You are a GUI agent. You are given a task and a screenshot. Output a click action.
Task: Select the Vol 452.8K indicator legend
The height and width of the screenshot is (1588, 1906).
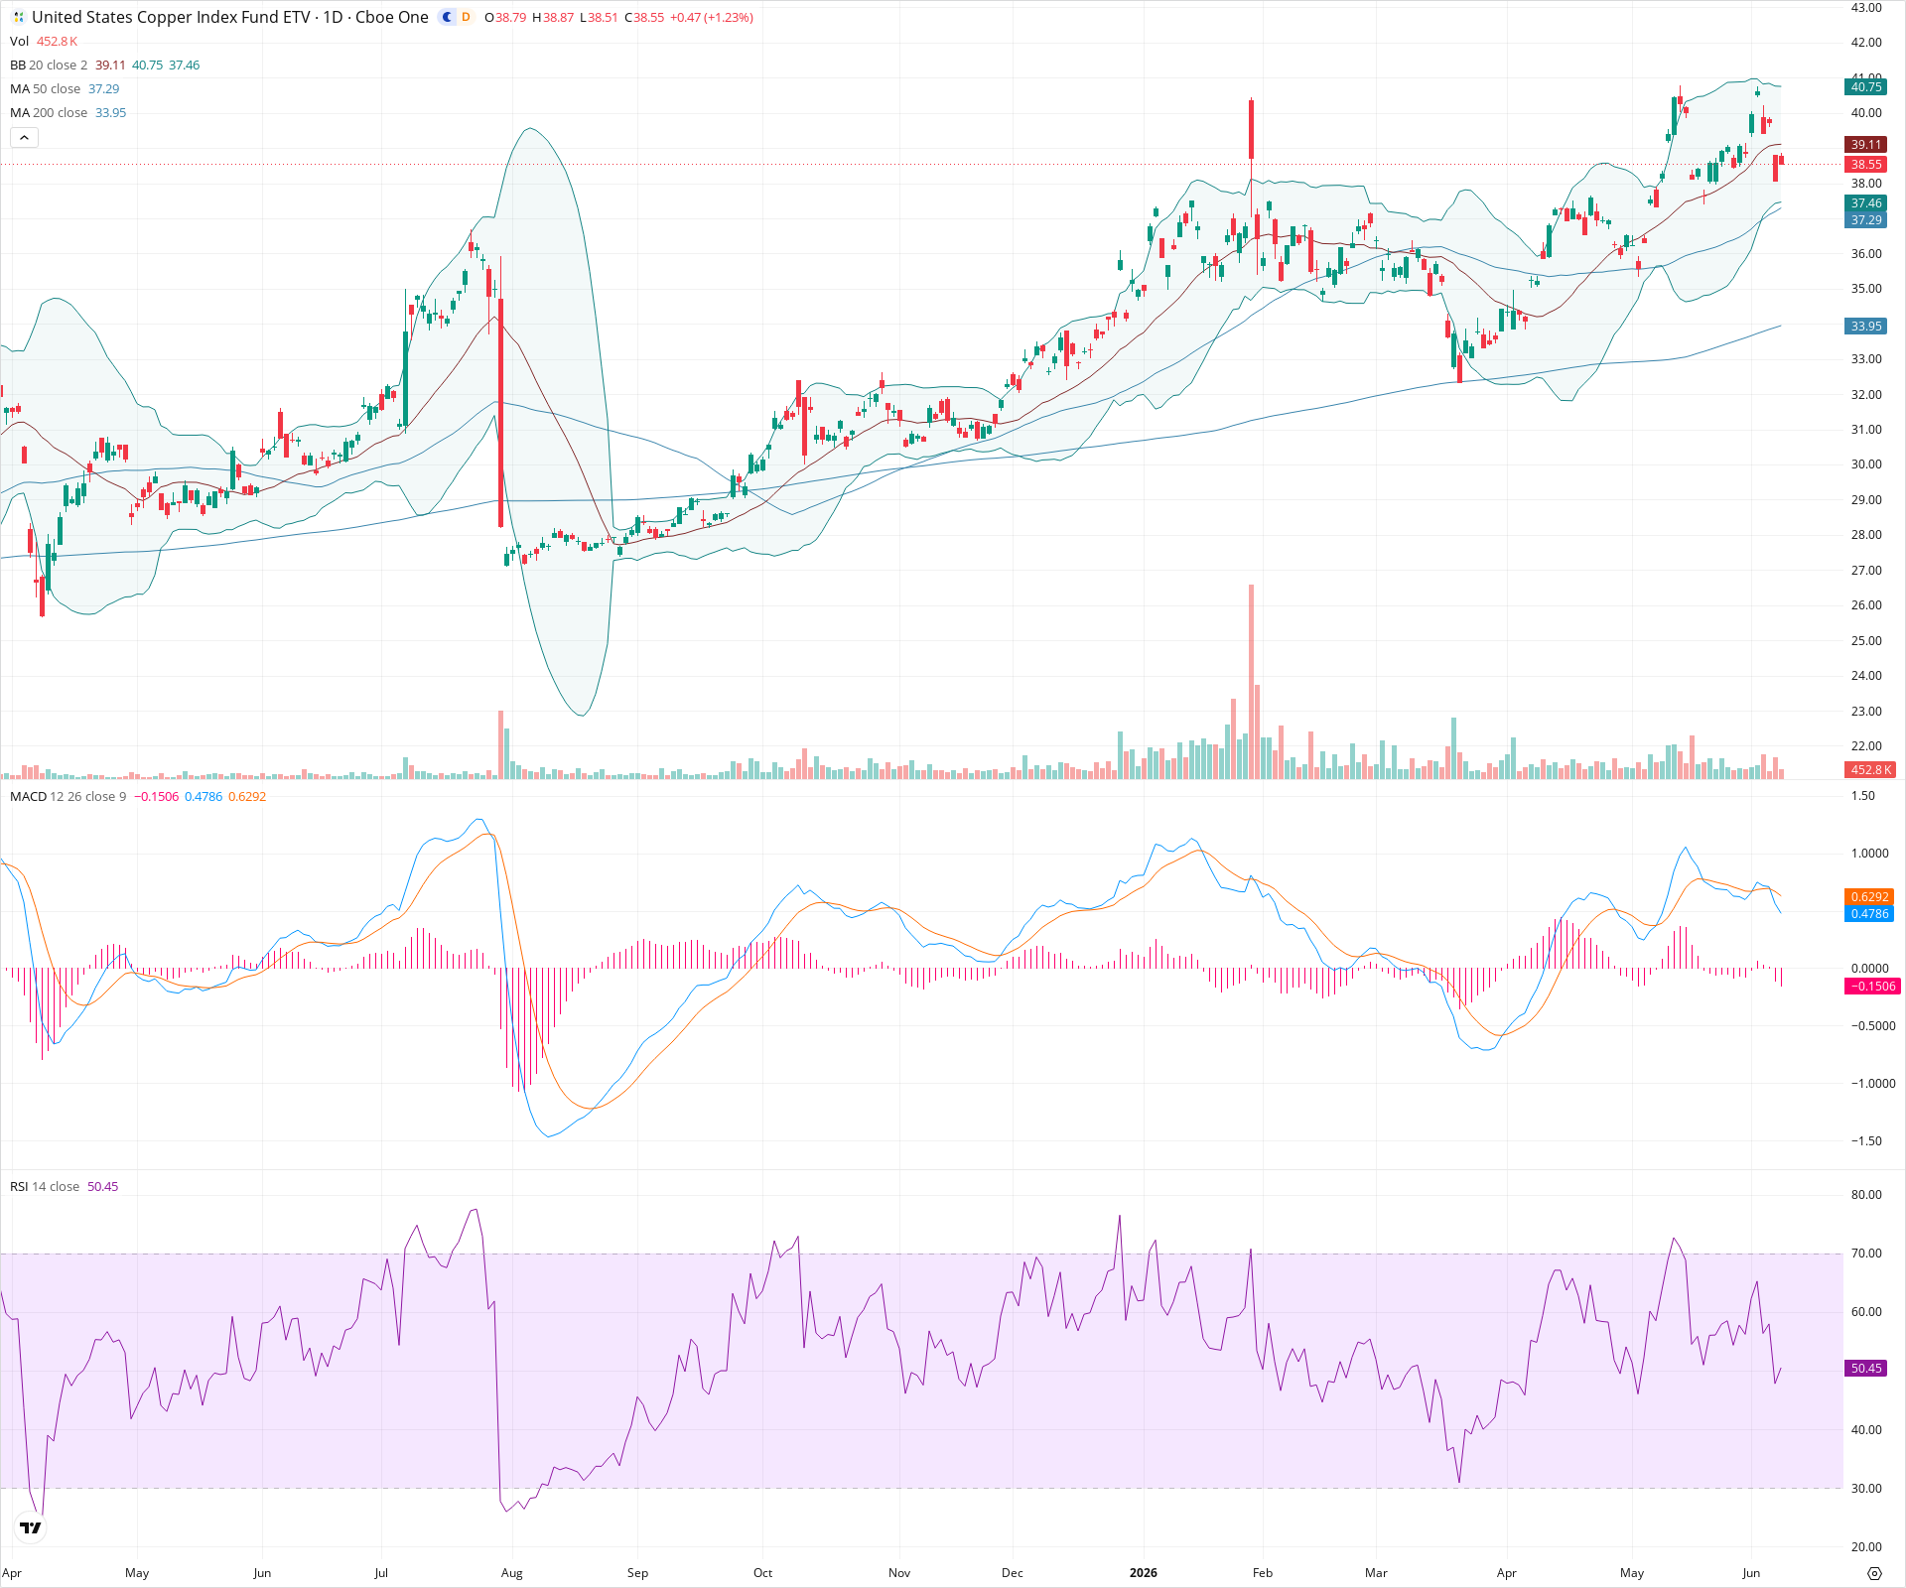pos(44,41)
